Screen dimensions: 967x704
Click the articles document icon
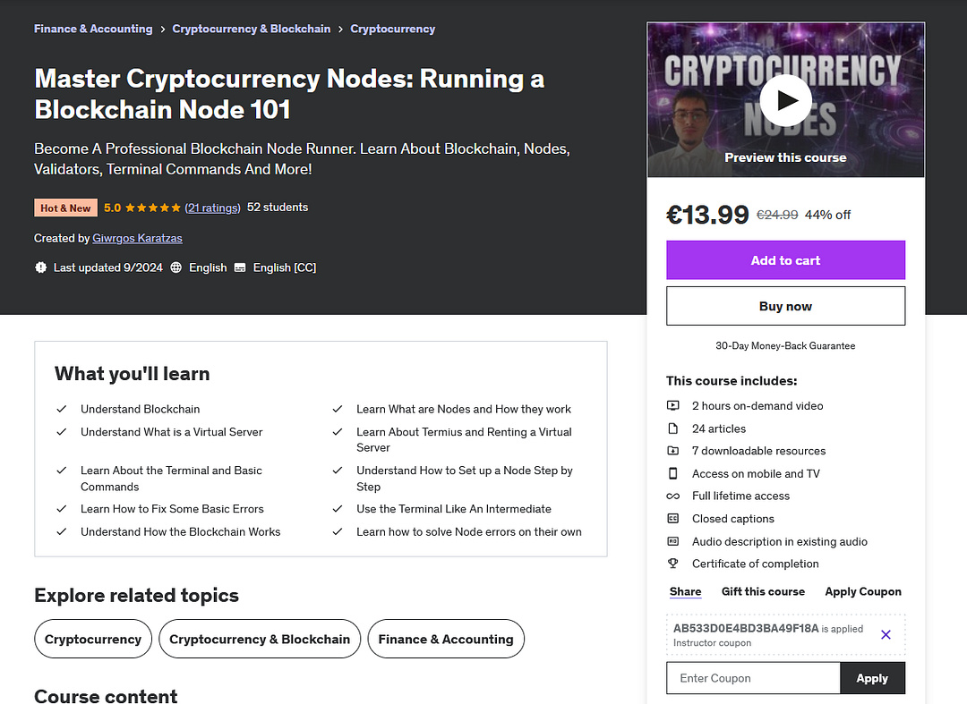click(672, 428)
